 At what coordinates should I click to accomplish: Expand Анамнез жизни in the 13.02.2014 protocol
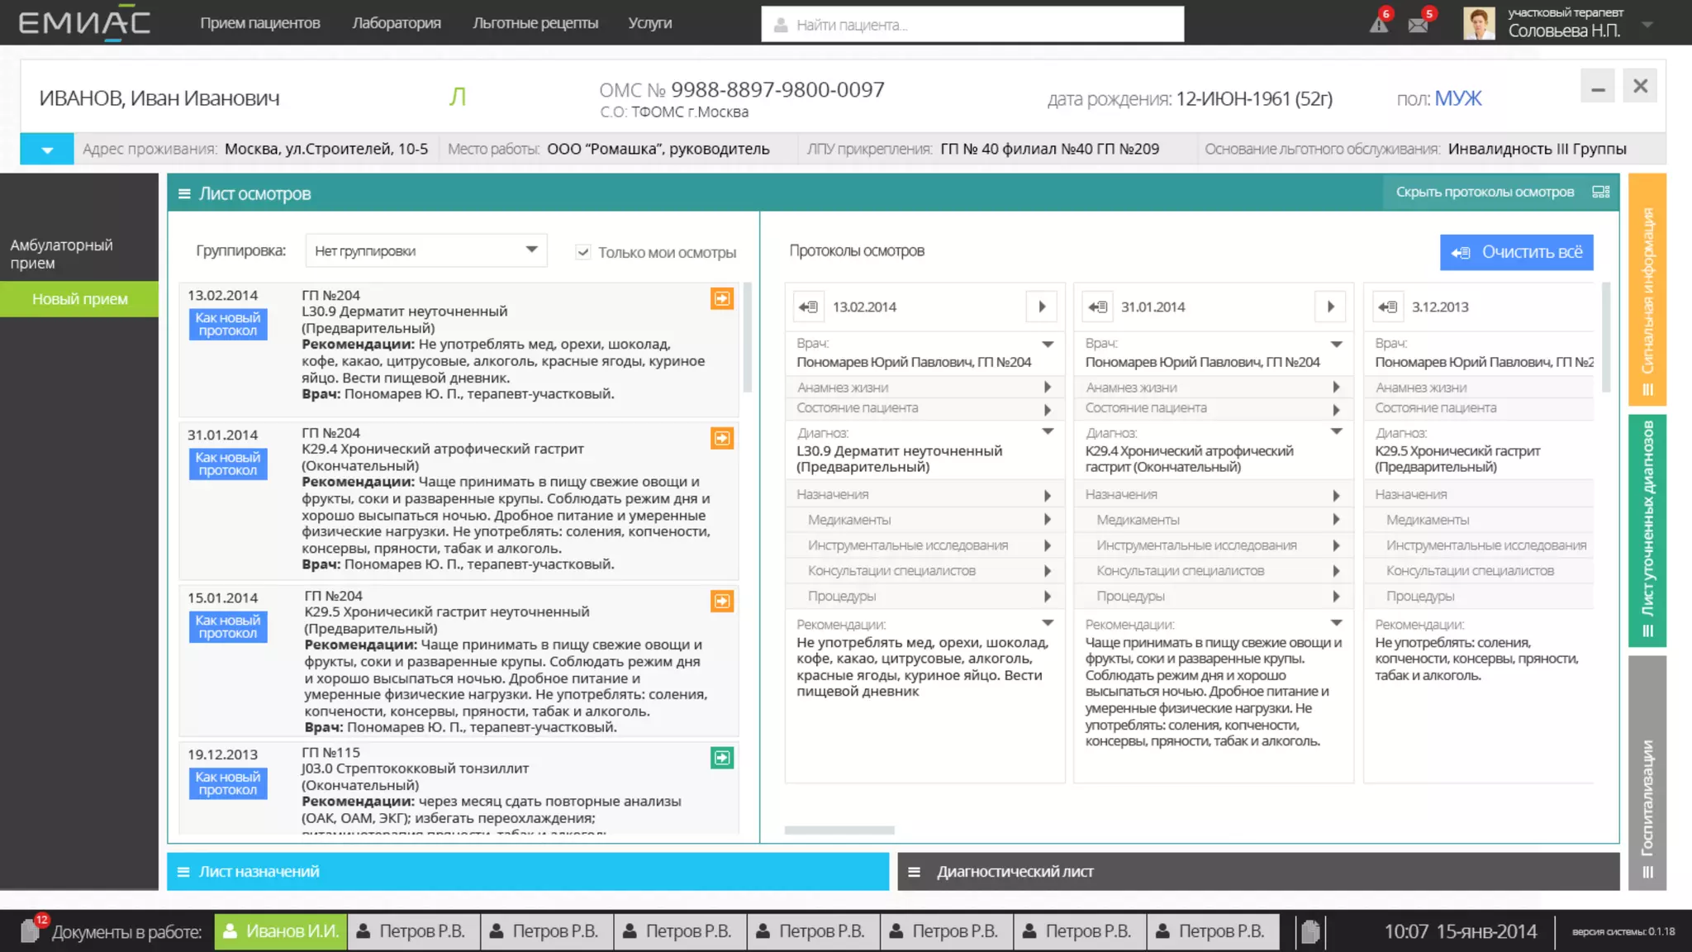tap(1047, 388)
